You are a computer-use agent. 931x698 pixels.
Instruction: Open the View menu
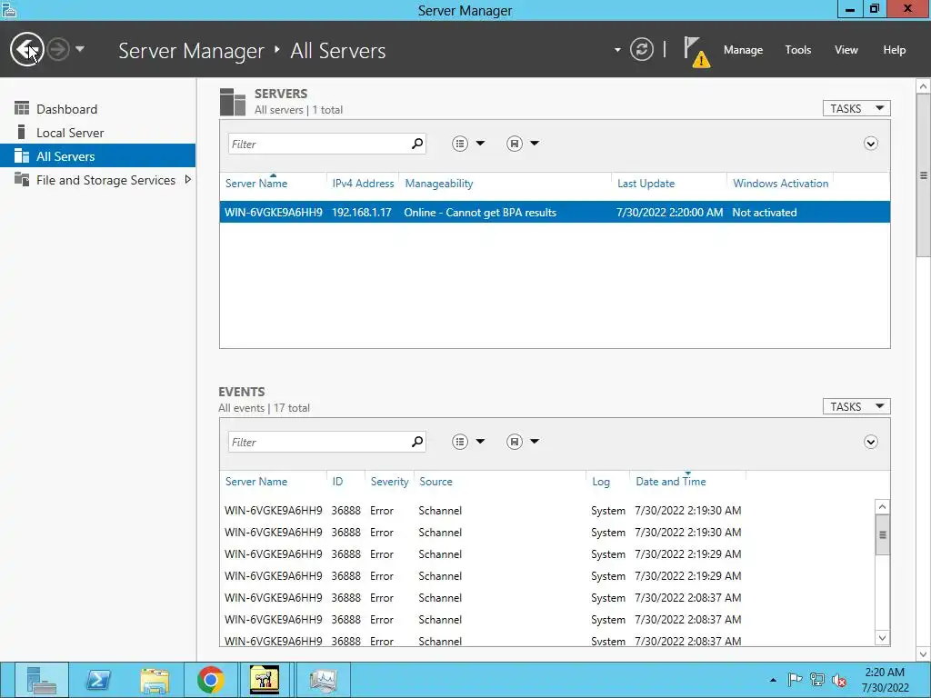pyautogui.click(x=846, y=50)
